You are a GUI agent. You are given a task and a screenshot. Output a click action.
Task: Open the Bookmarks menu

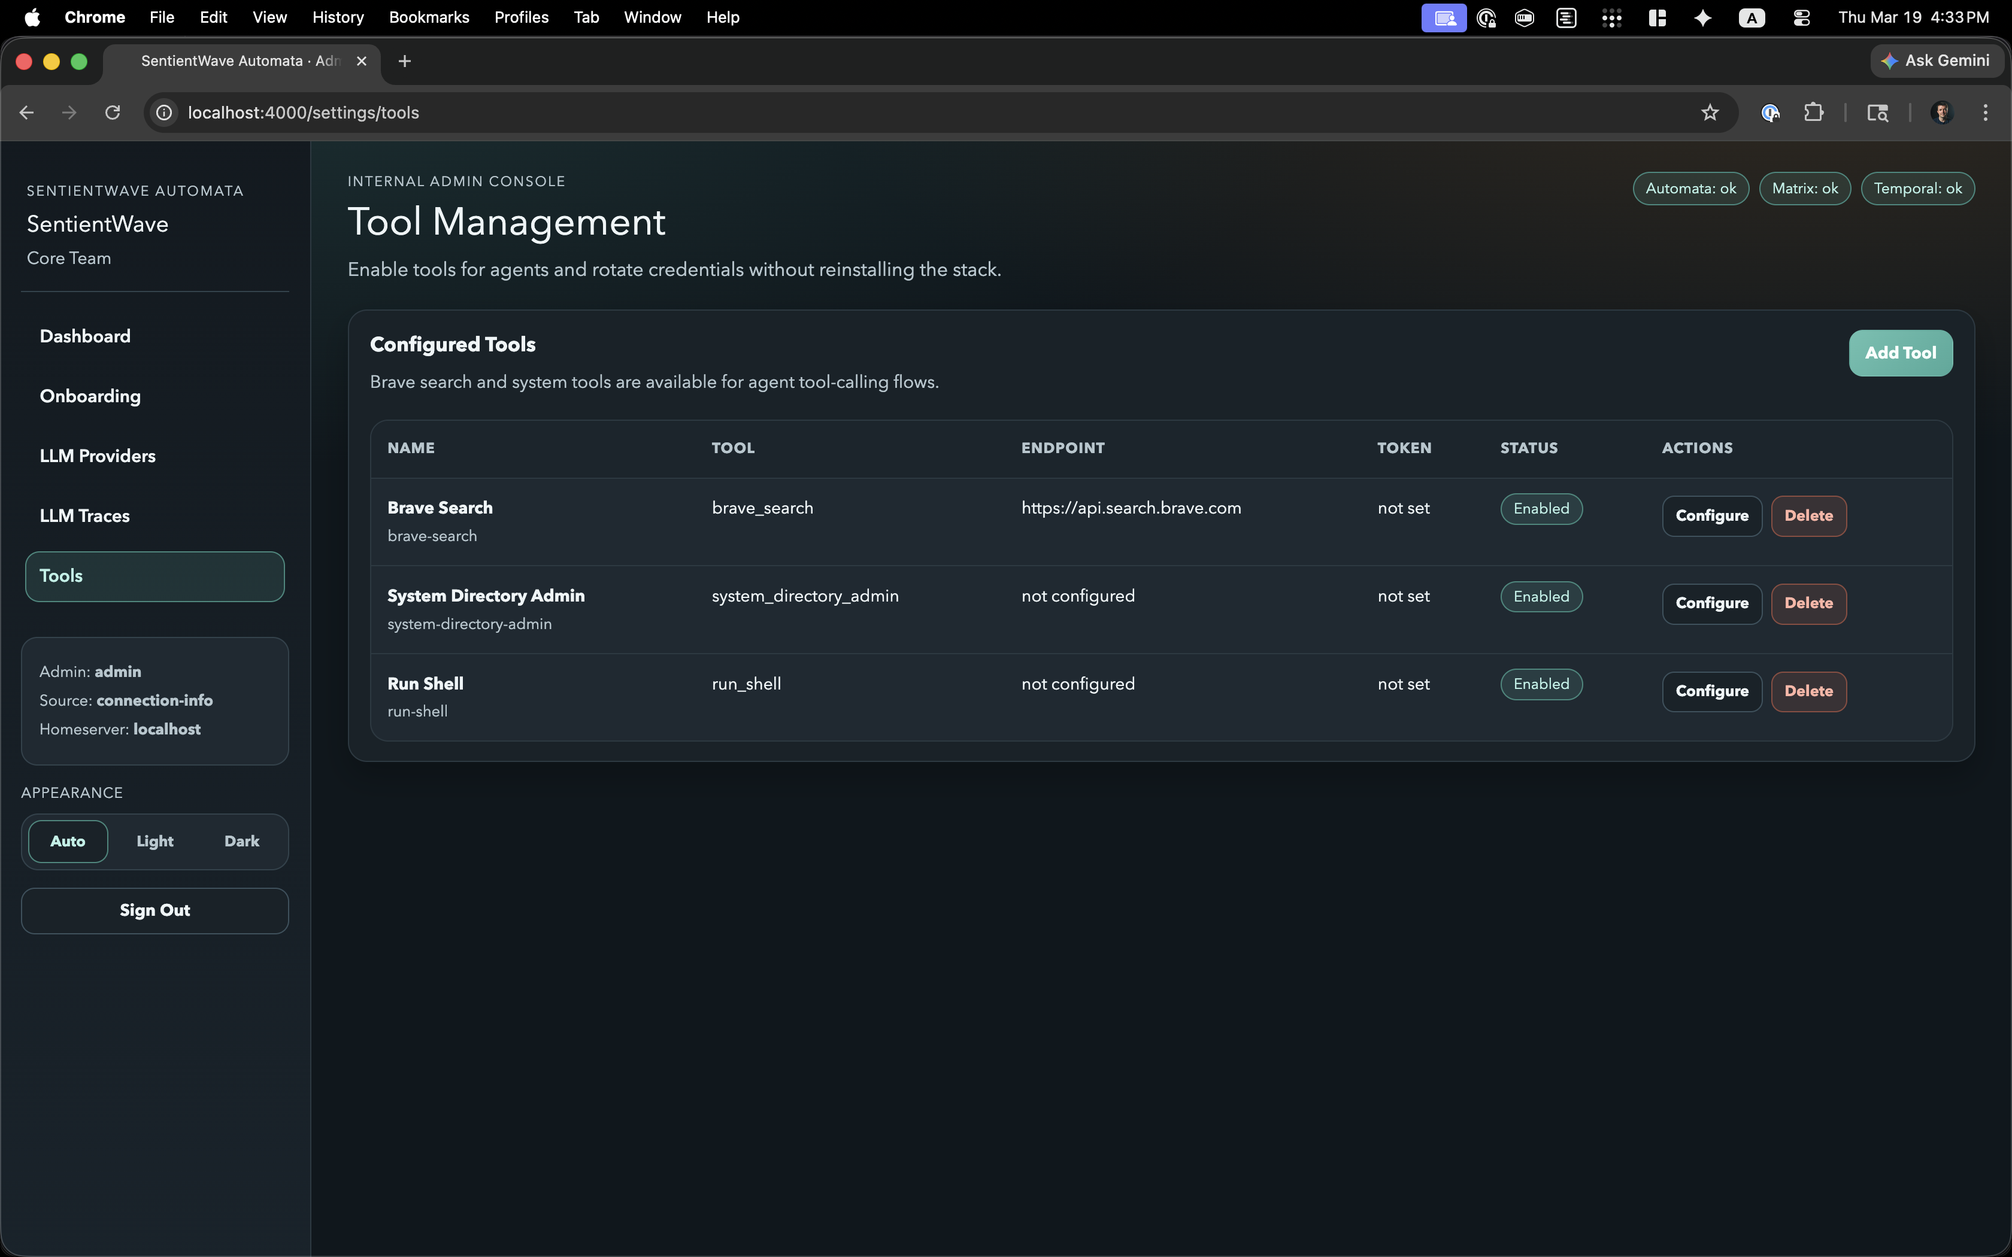click(x=429, y=17)
